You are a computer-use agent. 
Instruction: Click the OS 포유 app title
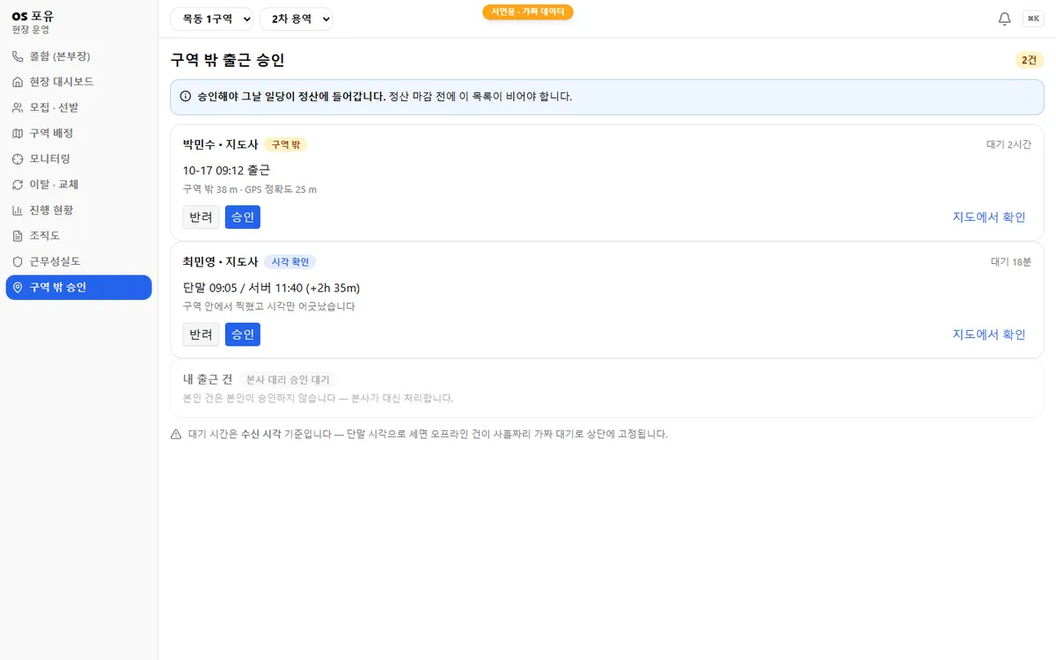tap(33, 16)
